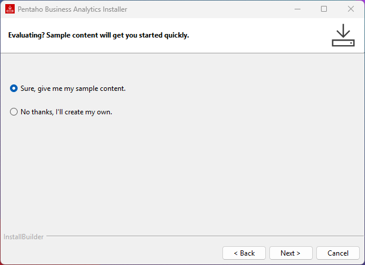Select the 'Sure, give me my sample content' radio button
The image size is (365, 265).
14,89
